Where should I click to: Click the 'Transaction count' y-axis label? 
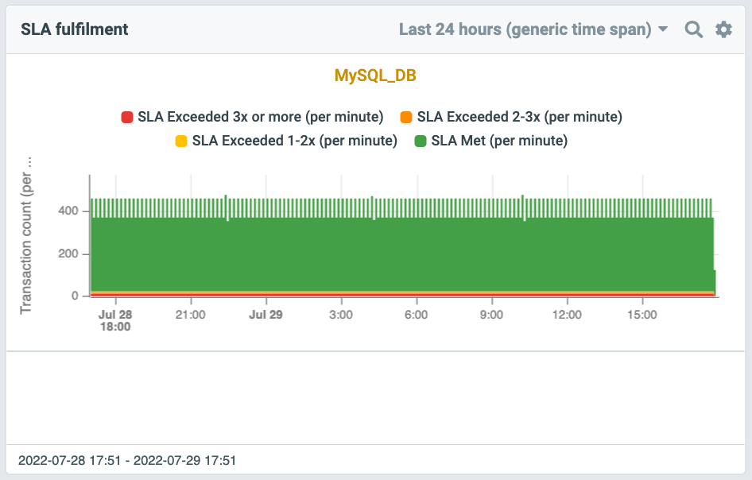[26, 238]
